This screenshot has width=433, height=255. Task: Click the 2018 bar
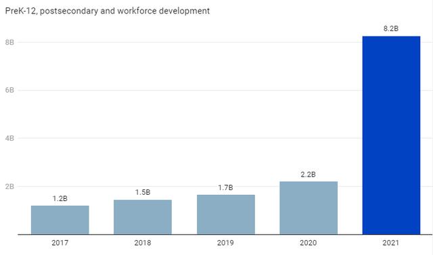[x=143, y=217]
